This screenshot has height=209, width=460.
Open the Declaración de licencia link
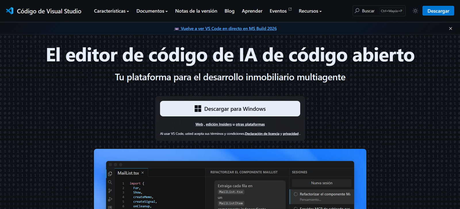pyautogui.click(x=262, y=134)
